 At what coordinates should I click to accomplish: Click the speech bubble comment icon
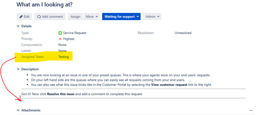(x=39, y=17)
